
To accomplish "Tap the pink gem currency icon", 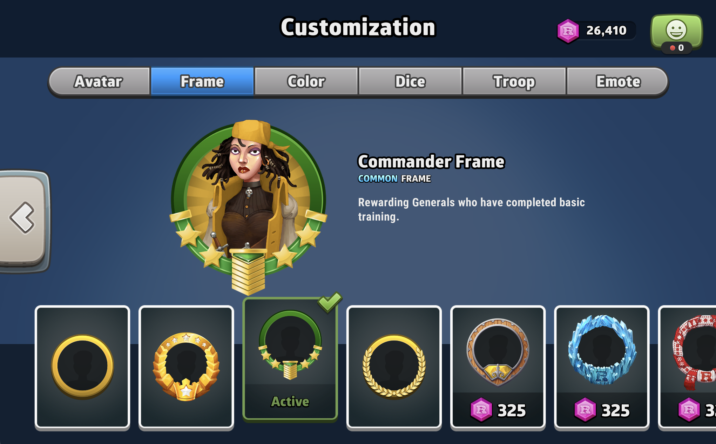I will pos(568,31).
